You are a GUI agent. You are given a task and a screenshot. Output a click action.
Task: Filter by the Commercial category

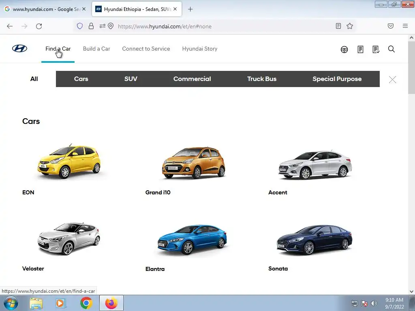192,79
